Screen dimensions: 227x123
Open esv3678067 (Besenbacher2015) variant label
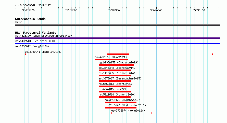click(x=120, y=78)
